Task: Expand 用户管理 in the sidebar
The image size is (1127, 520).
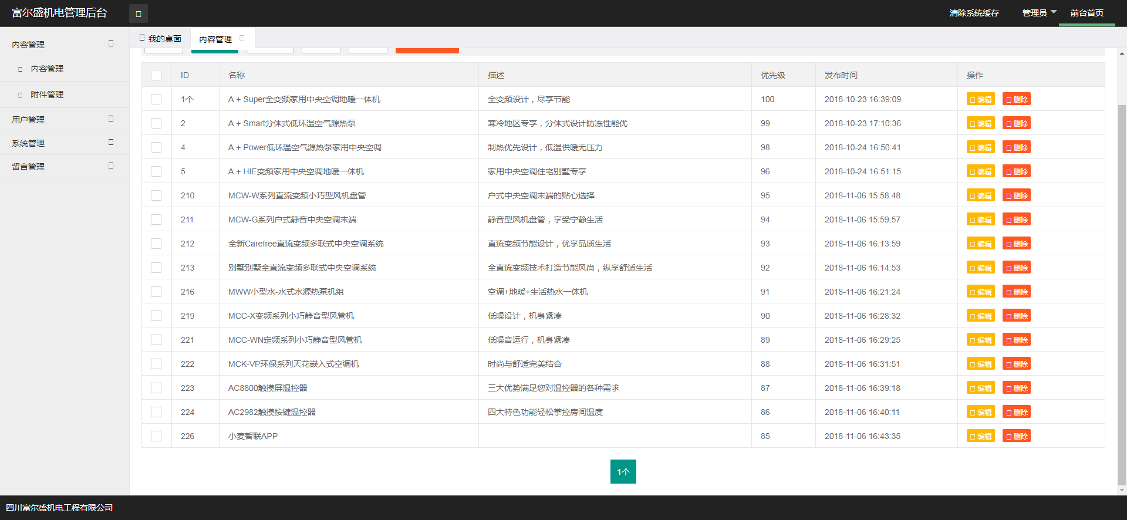Action: coord(63,119)
